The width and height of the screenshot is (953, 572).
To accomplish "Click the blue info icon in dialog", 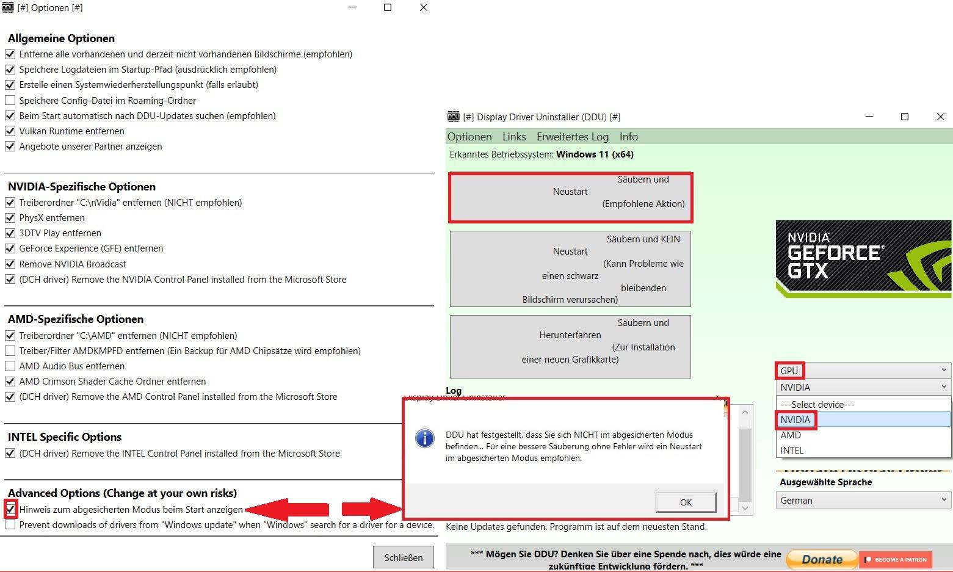I will pos(424,438).
